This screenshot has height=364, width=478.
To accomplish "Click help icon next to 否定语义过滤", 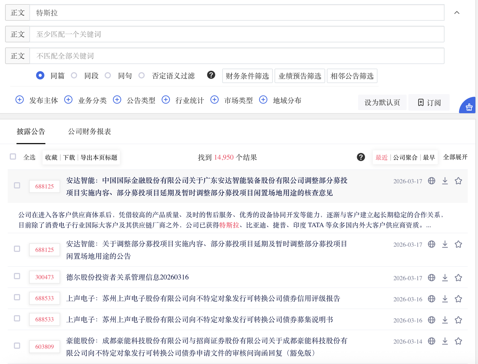I will [211, 75].
